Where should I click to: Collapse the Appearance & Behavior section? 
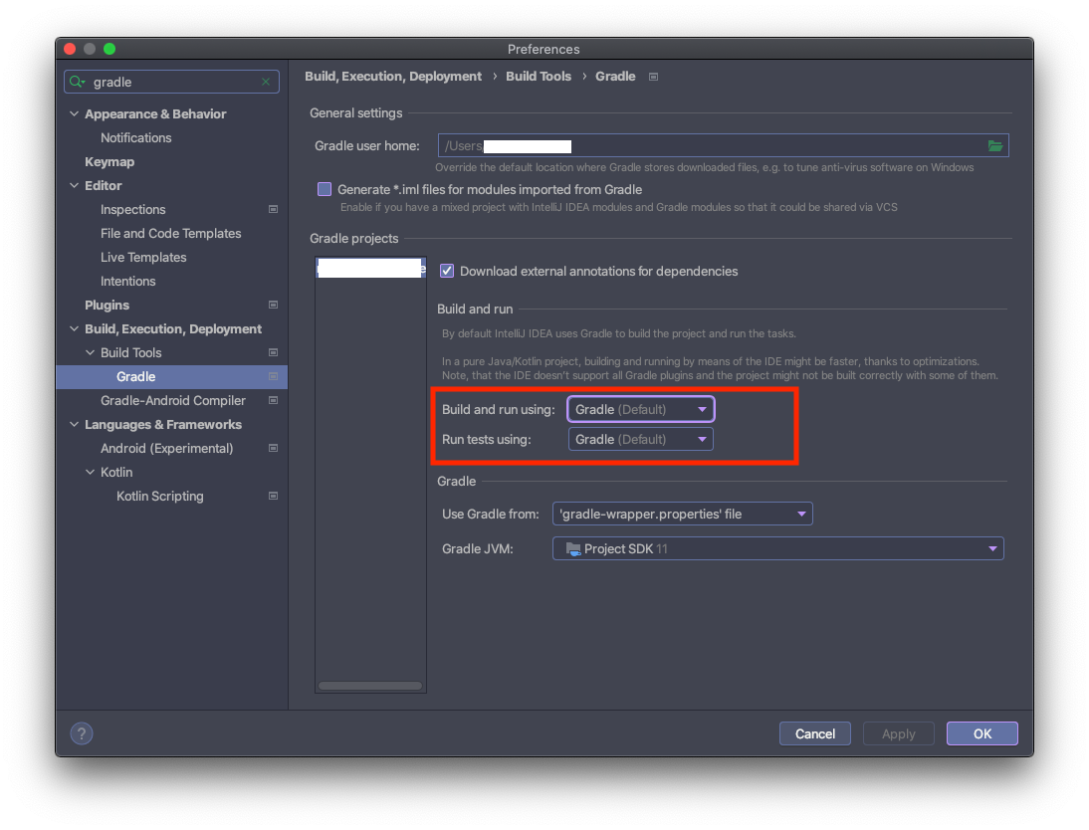[75, 113]
